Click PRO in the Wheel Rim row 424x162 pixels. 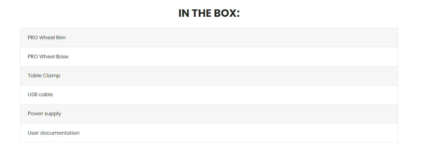[x=33, y=38]
